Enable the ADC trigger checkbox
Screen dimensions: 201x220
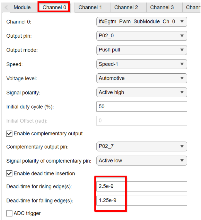[9, 214]
